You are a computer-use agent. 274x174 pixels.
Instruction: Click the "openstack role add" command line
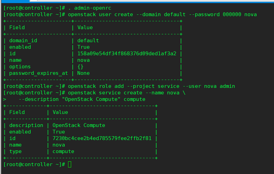click(x=151, y=86)
